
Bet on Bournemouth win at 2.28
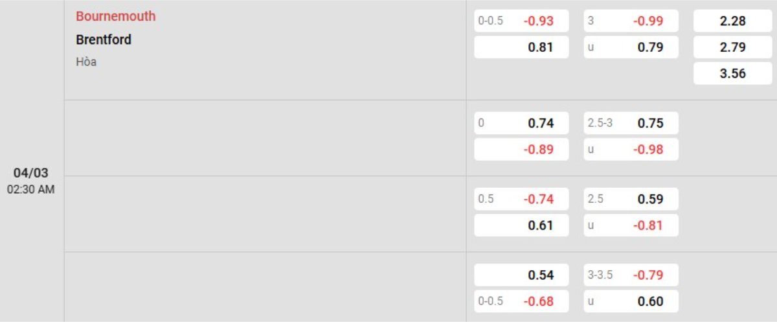(x=732, y=21)
